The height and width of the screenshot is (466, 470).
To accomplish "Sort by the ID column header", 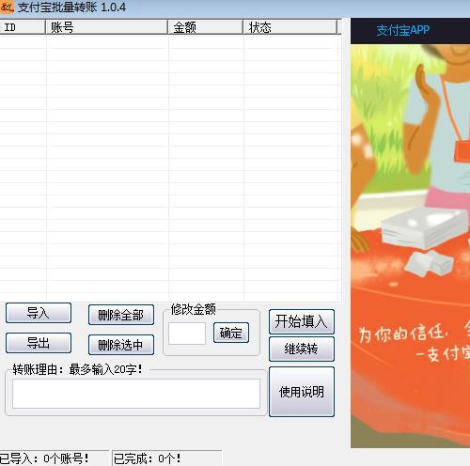I will pos(23,27).
